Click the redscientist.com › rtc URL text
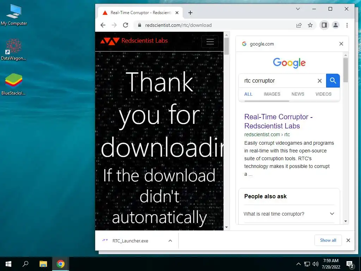 click(x=267, y=134)
